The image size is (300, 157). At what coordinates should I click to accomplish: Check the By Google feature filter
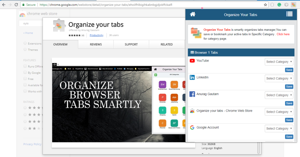point(25,73)
